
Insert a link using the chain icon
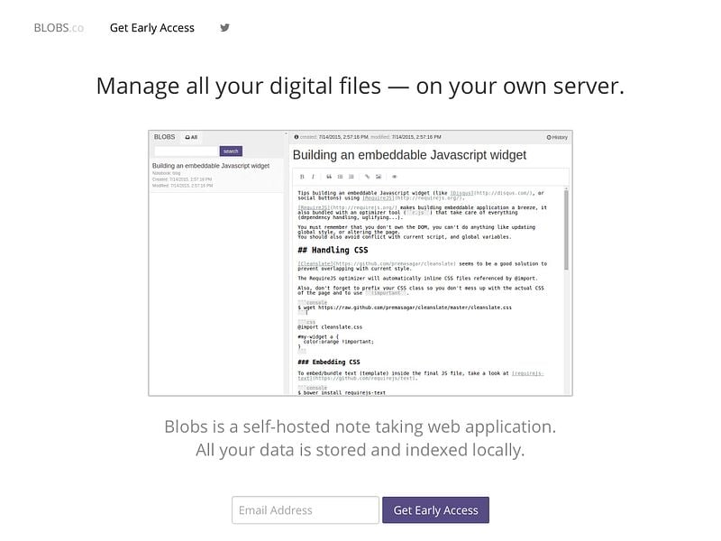coord(367,177)
